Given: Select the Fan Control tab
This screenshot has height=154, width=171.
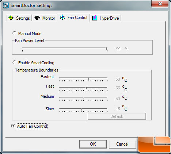Looking at the screenshot, I should tap(73, 18).
